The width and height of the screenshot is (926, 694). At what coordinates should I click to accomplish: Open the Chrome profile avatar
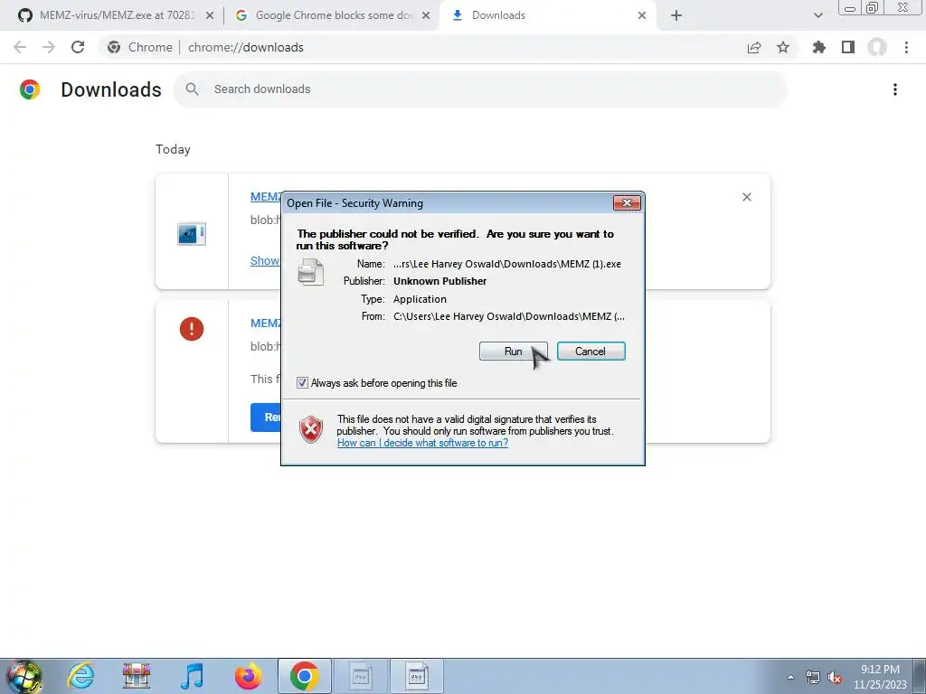pyautogui.click(x=877, y=47)
